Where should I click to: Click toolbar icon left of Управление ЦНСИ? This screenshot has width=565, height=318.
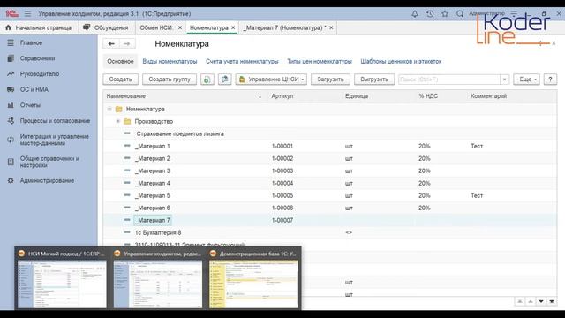pyautogui.click(x=224, y=79)
